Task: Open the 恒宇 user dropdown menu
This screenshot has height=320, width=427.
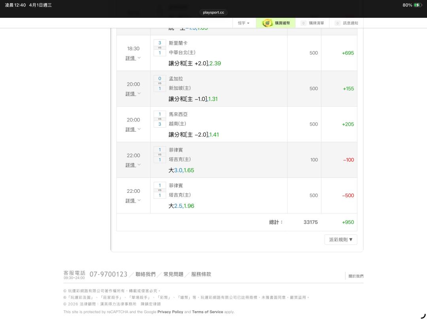Action: 244,23
